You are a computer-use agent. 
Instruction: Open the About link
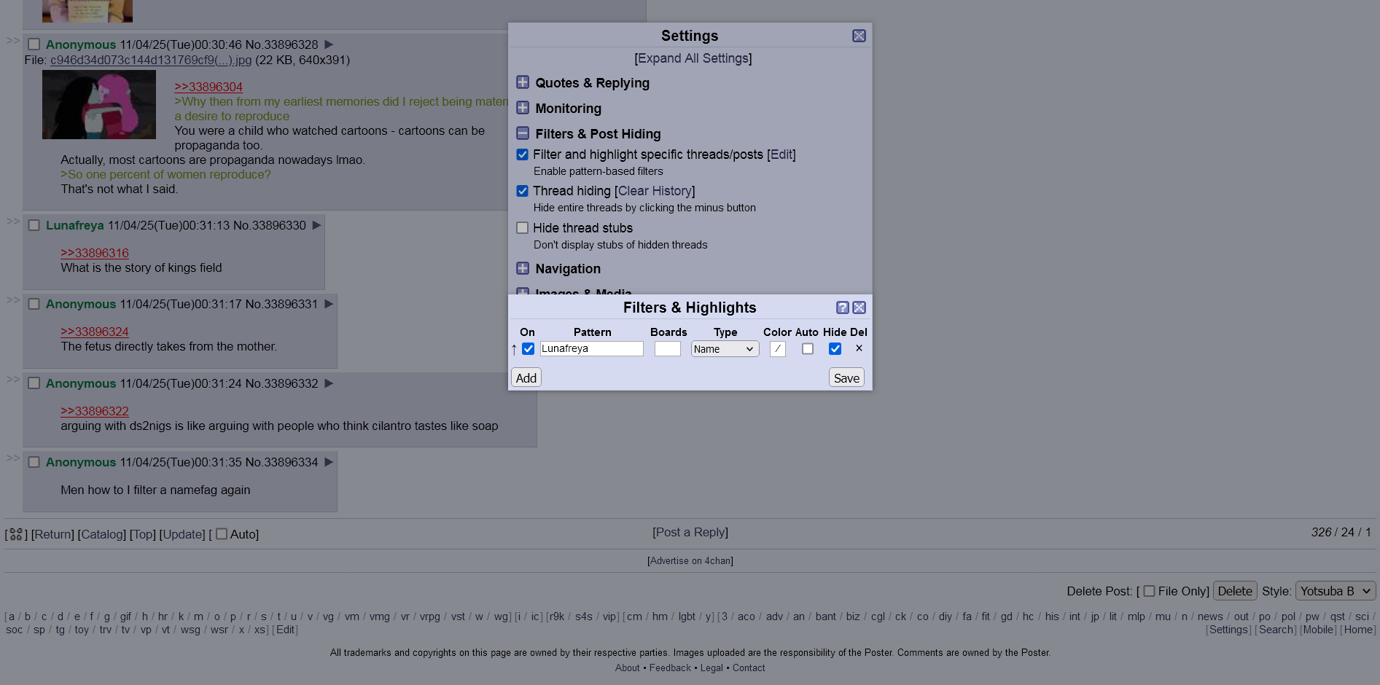coord(627,668)
